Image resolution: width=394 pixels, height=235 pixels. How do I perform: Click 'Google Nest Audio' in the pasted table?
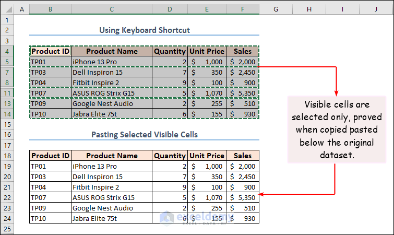pos(112,208)
